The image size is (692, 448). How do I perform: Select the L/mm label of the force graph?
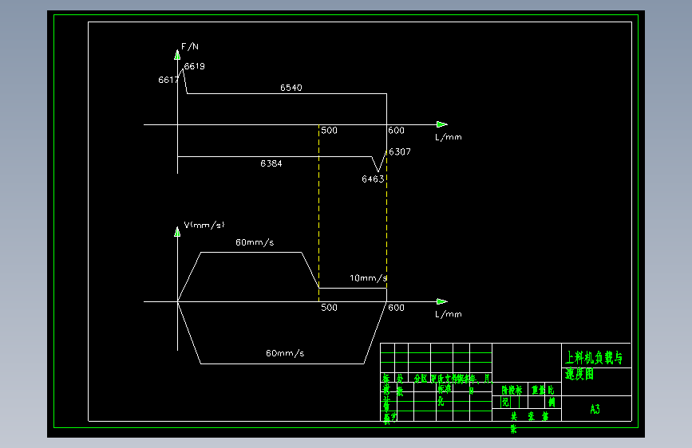pos(449,137)
